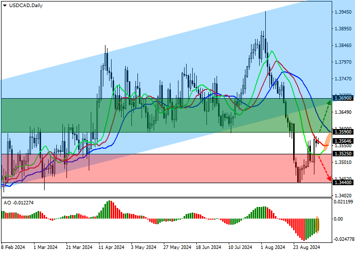Select the 1 Mar 2024 date label
The width and height of the screenshot is (355, 253).
click(x=46, y=247)
